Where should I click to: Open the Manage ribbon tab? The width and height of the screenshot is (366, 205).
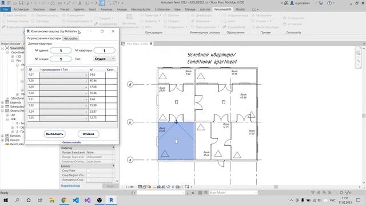[190, 9]
